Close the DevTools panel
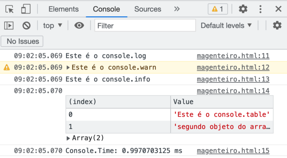Viewport: 287px width, 158px height. tap(278, 9)
